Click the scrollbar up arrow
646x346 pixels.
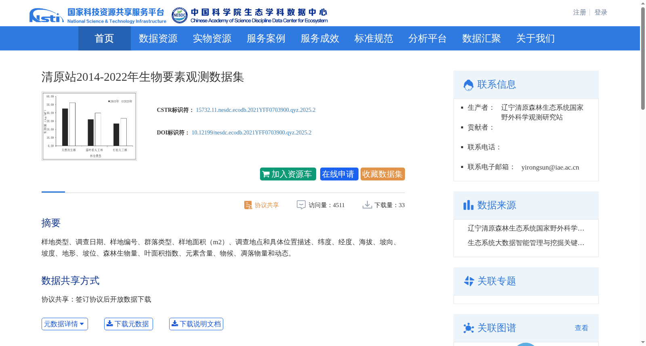(643, 3)
